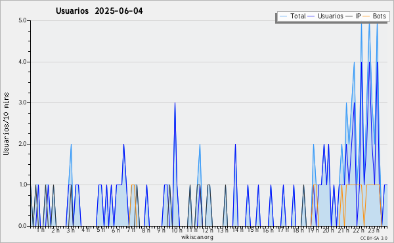Viewport: 394px width, 243px height.
Task: Click the '7 h' x-axis label
Action: coord(131,230)
